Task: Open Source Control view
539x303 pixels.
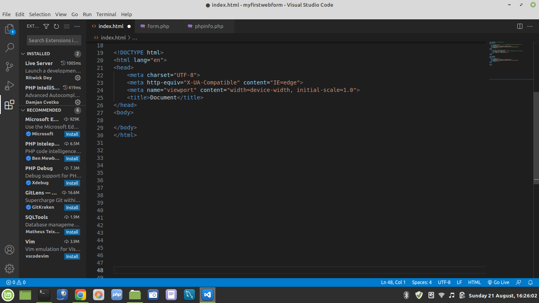Action: 9,67
